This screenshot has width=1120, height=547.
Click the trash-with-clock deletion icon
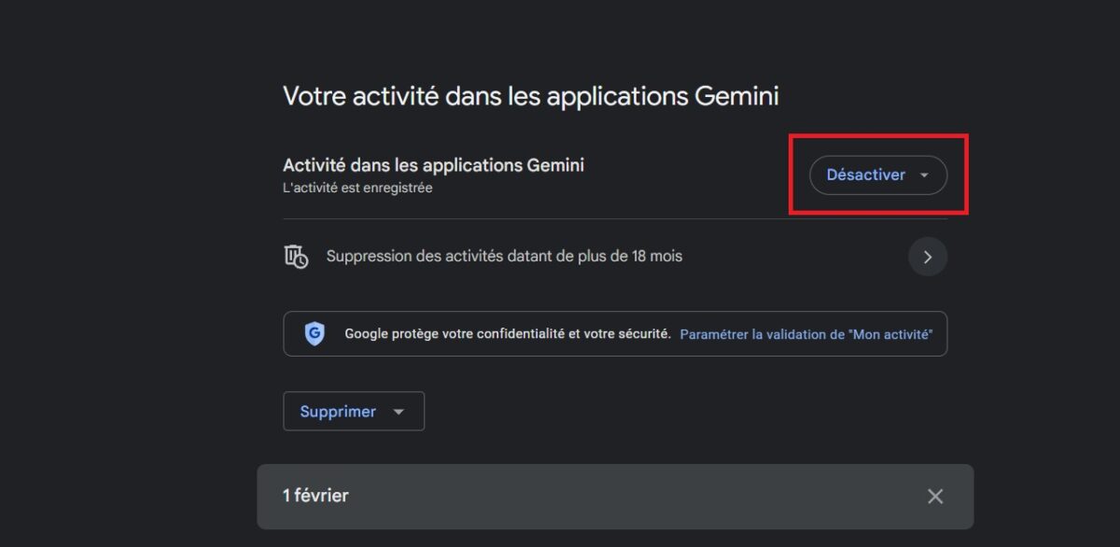coord(296,256)
